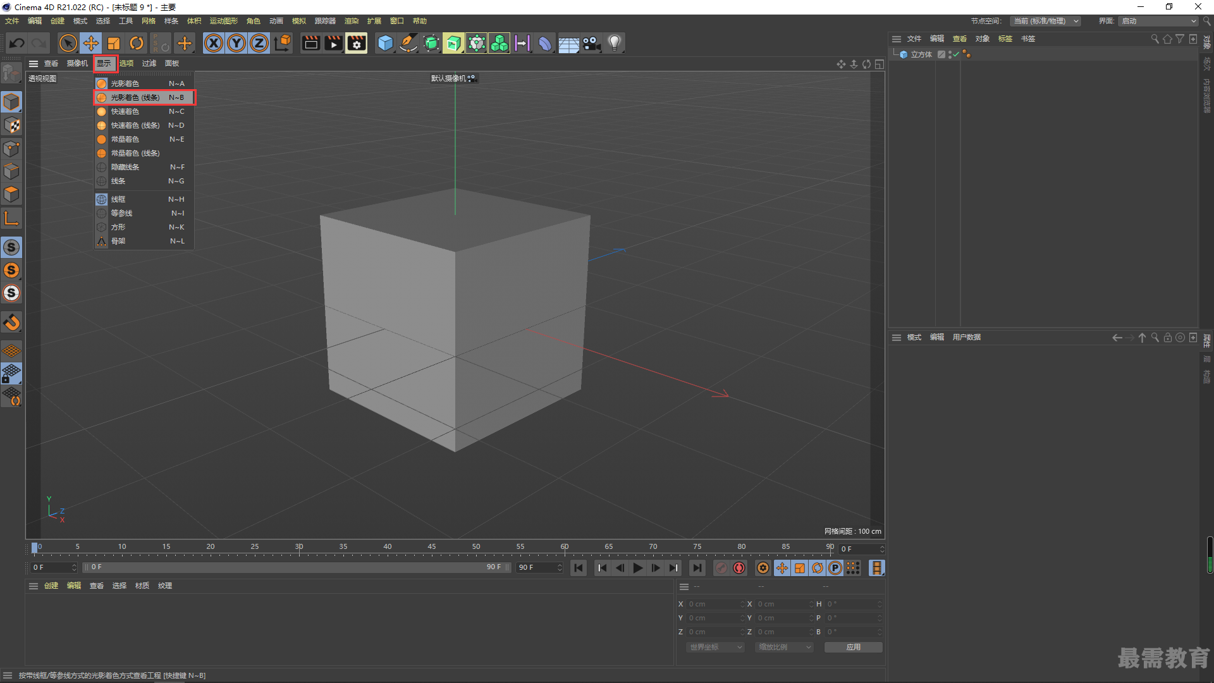
Task: Add a Light bulb object
Action: coord(614,43)
